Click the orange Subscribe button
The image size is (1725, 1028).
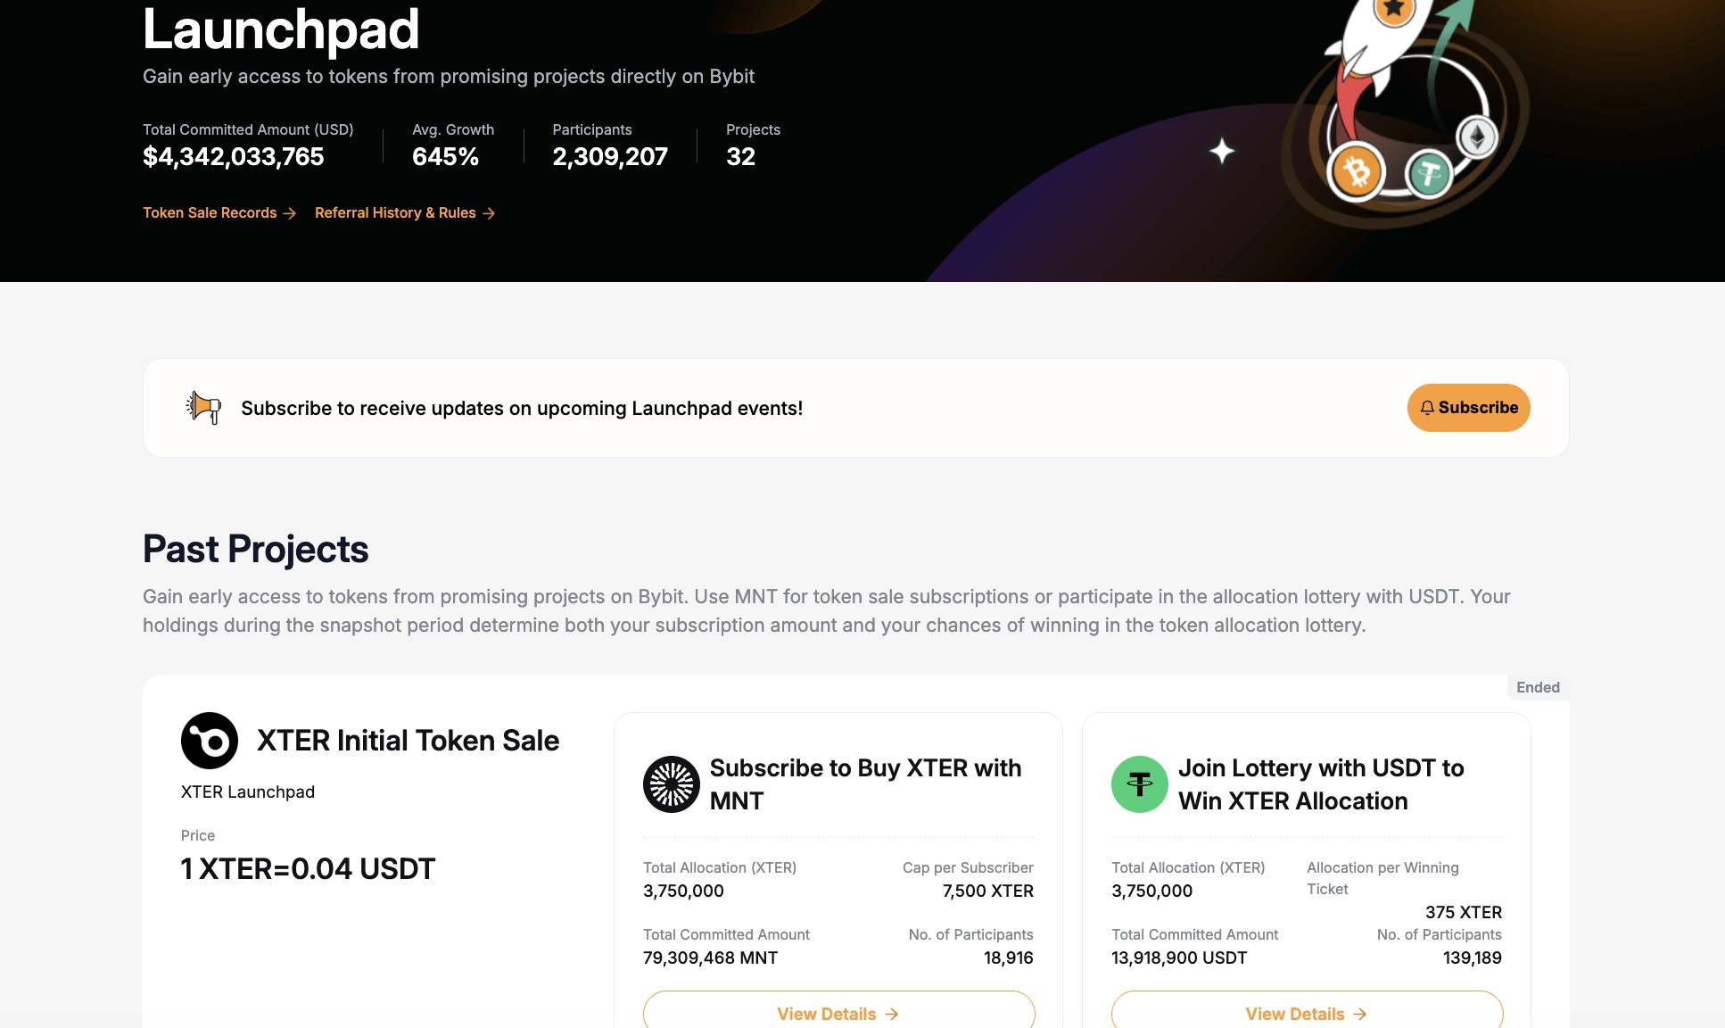pyautogui.click(x=1468, y=408)
